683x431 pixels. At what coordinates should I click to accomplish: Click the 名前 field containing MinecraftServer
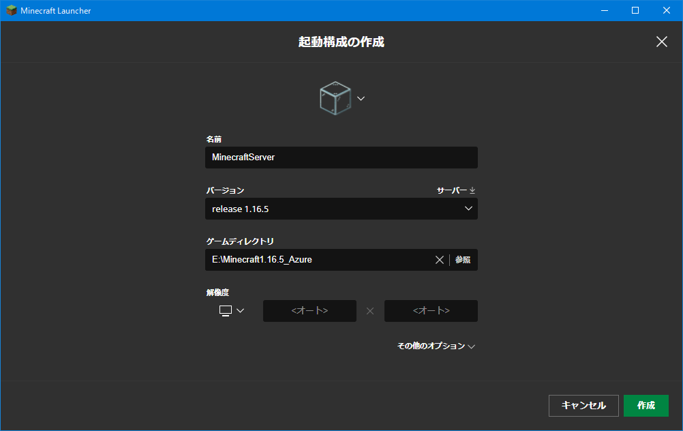[x=341, y=158]
